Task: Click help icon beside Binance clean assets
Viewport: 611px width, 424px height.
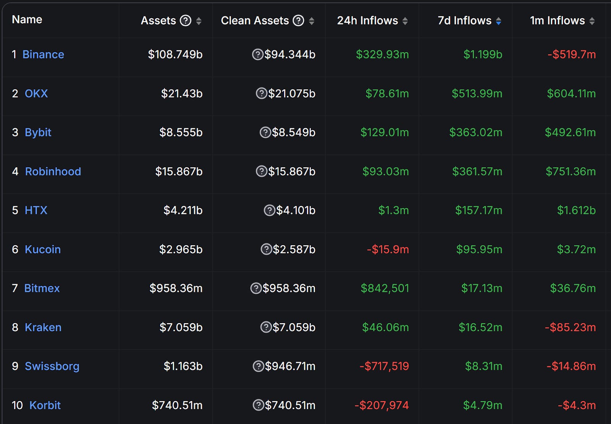Action: tap(258, 54)
